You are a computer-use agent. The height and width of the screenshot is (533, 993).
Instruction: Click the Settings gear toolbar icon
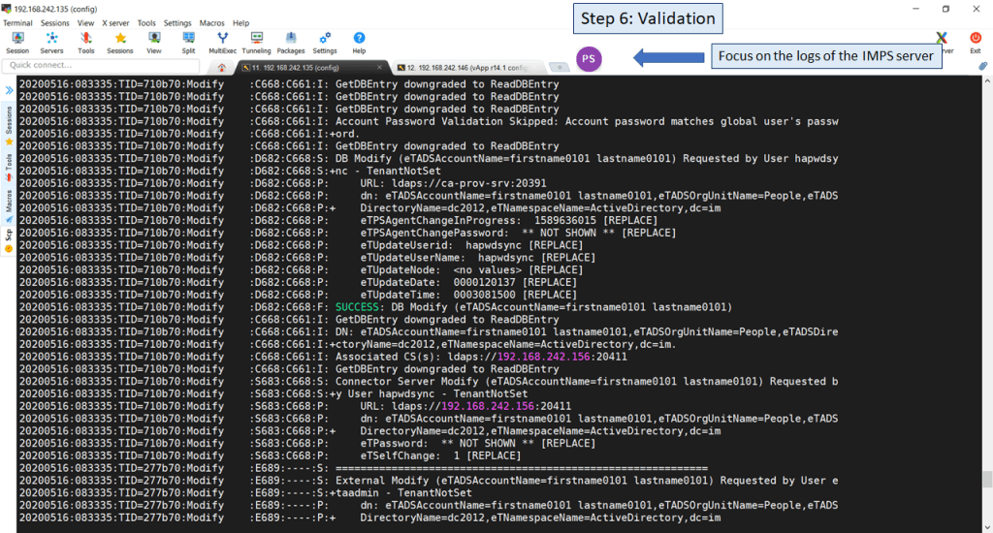pyautogui.click(x=325, y=42)
